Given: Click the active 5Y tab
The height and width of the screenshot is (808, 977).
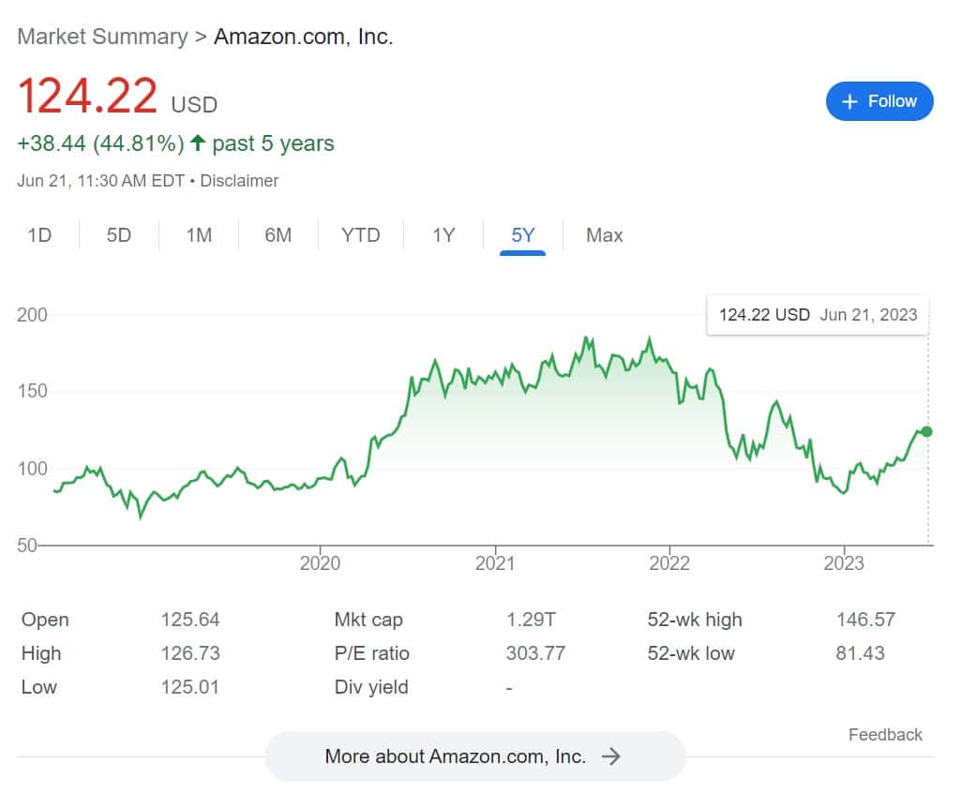Looking at the screenshot, I should point(523,235).
